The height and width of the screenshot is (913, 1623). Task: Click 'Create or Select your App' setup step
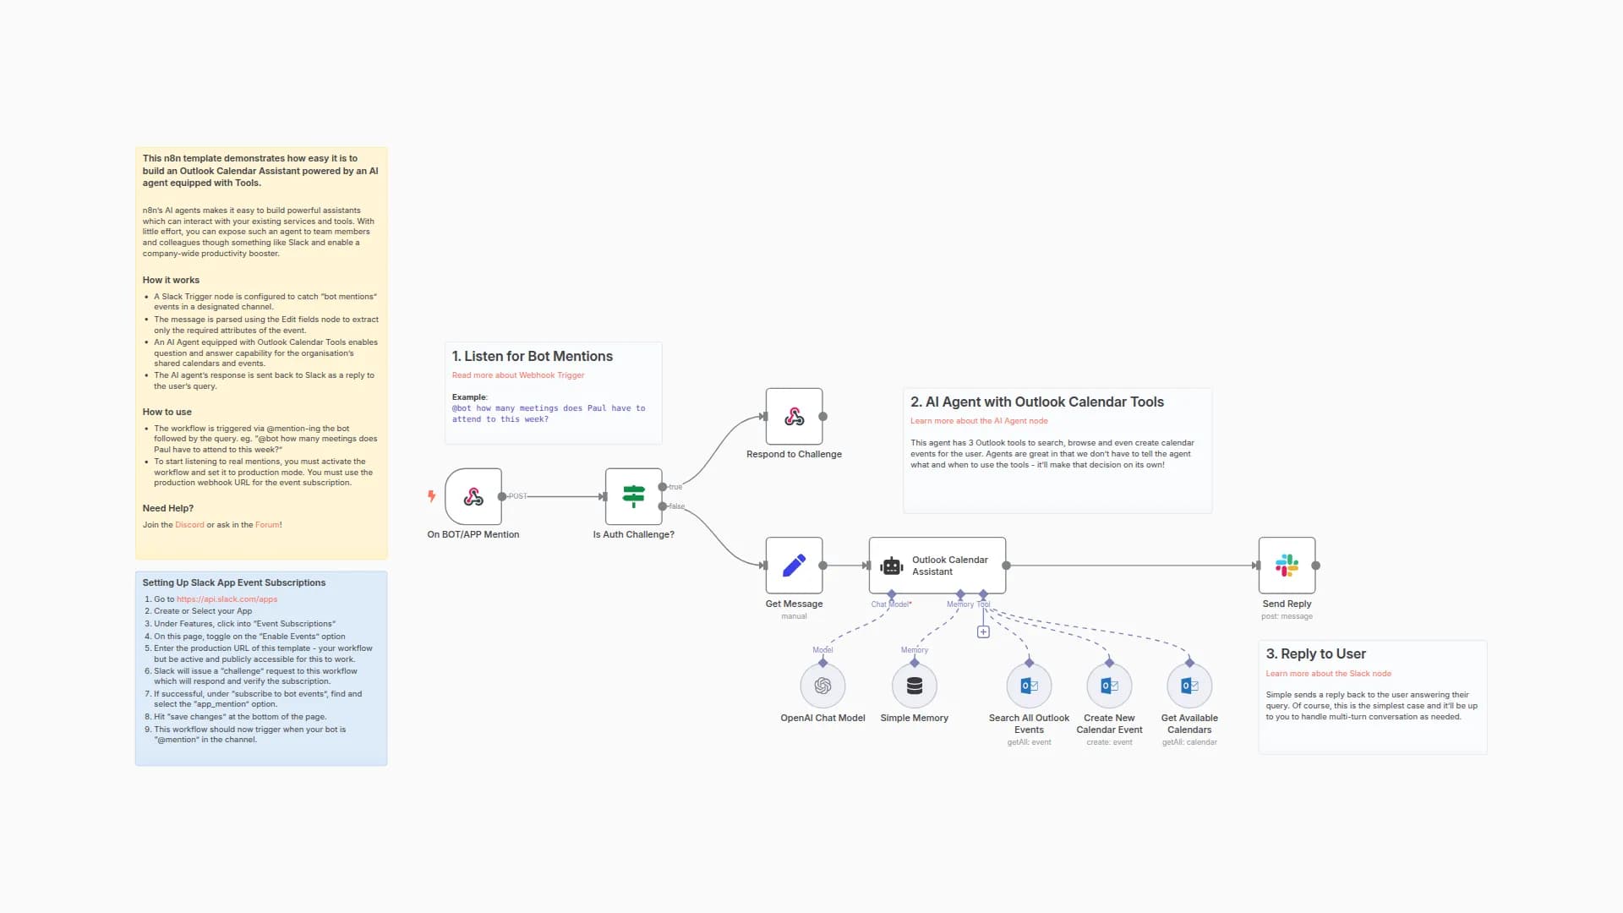click(203, 611)
